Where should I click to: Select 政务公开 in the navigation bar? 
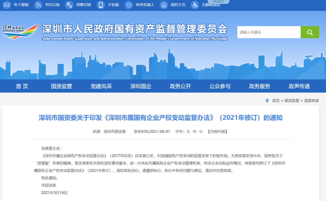coord(181,86)
